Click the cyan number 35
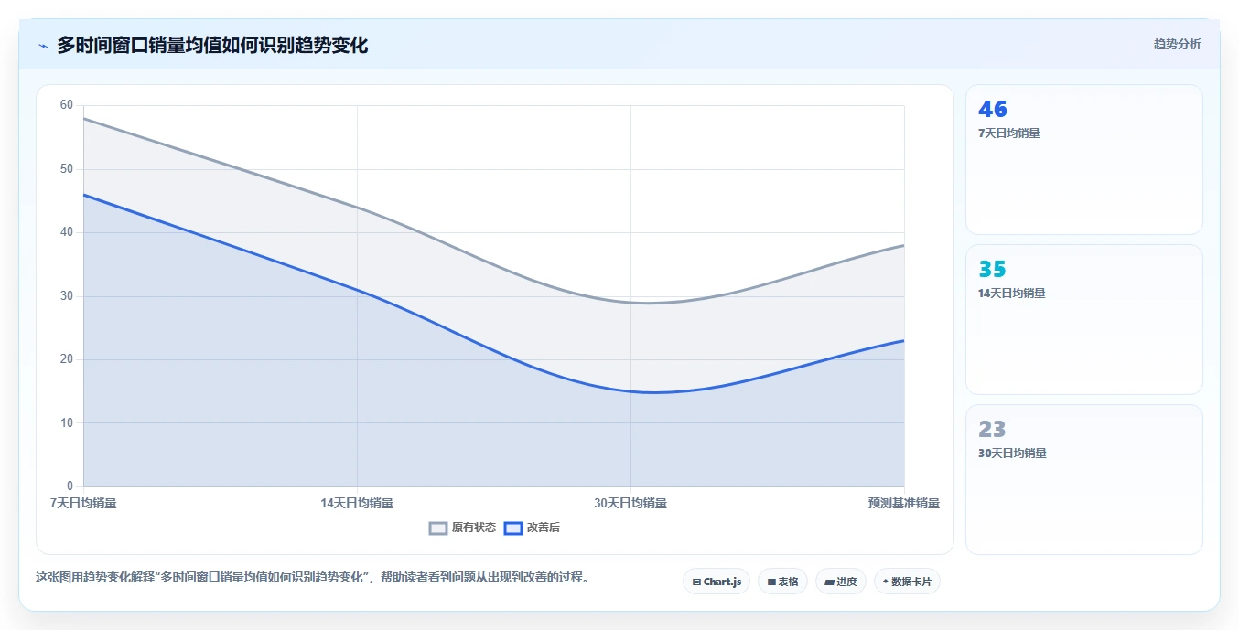This screenshot has width=1239, height=630. [992, 270]
